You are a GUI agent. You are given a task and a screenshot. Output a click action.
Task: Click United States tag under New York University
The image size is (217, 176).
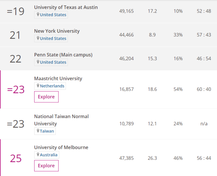[53, 39]
